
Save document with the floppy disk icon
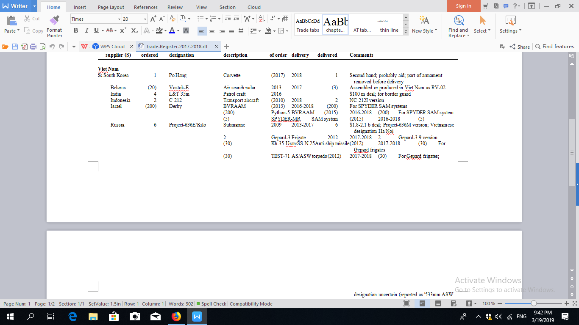tap(15, 47)
